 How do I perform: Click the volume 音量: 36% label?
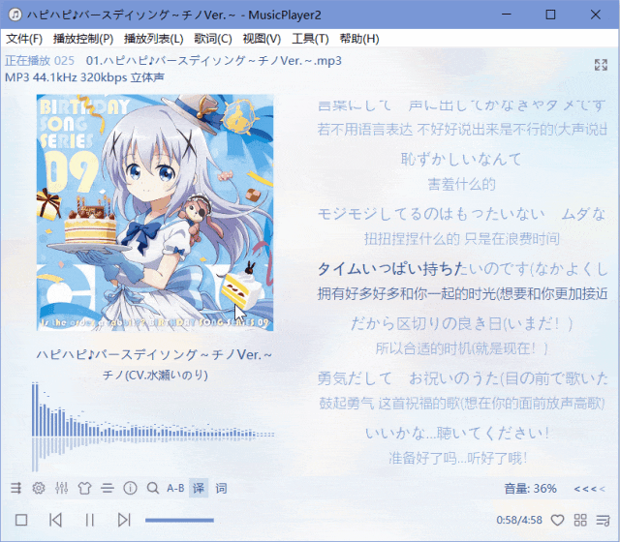pos(530,489)
